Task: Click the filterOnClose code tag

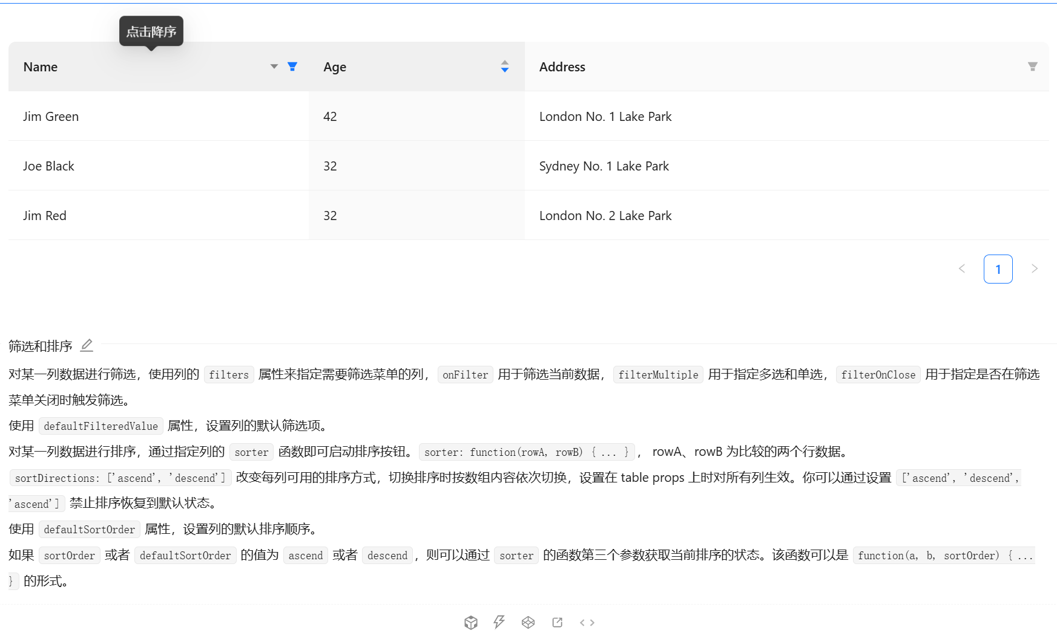Action: tap(878, 375)
